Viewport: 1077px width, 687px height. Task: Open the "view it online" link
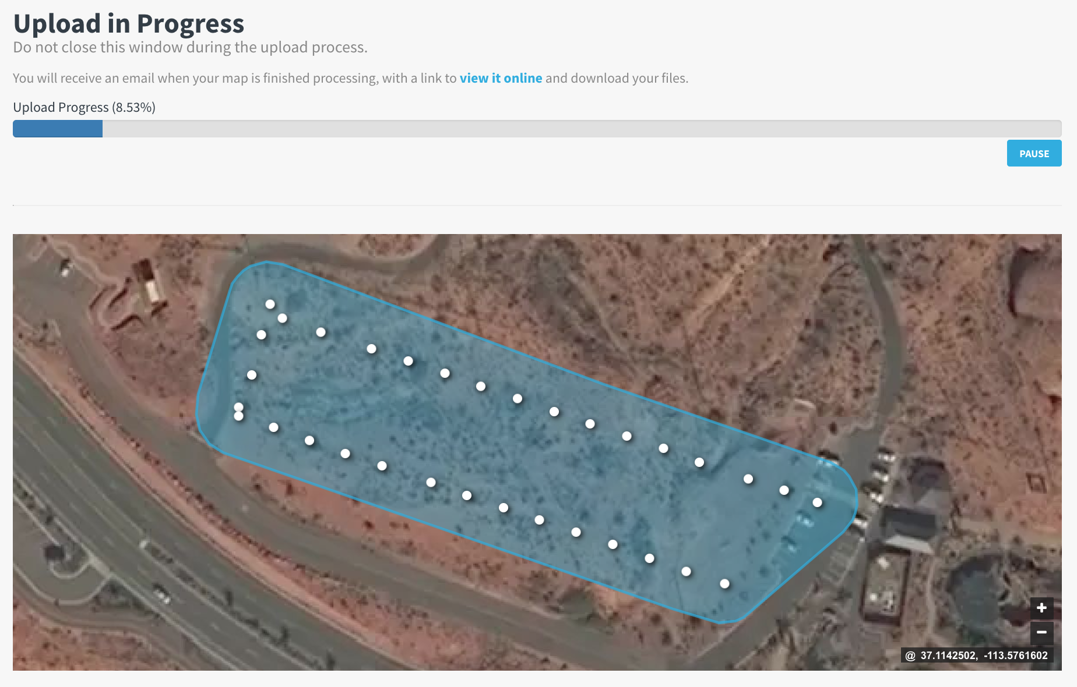click(x=501, y=78)
